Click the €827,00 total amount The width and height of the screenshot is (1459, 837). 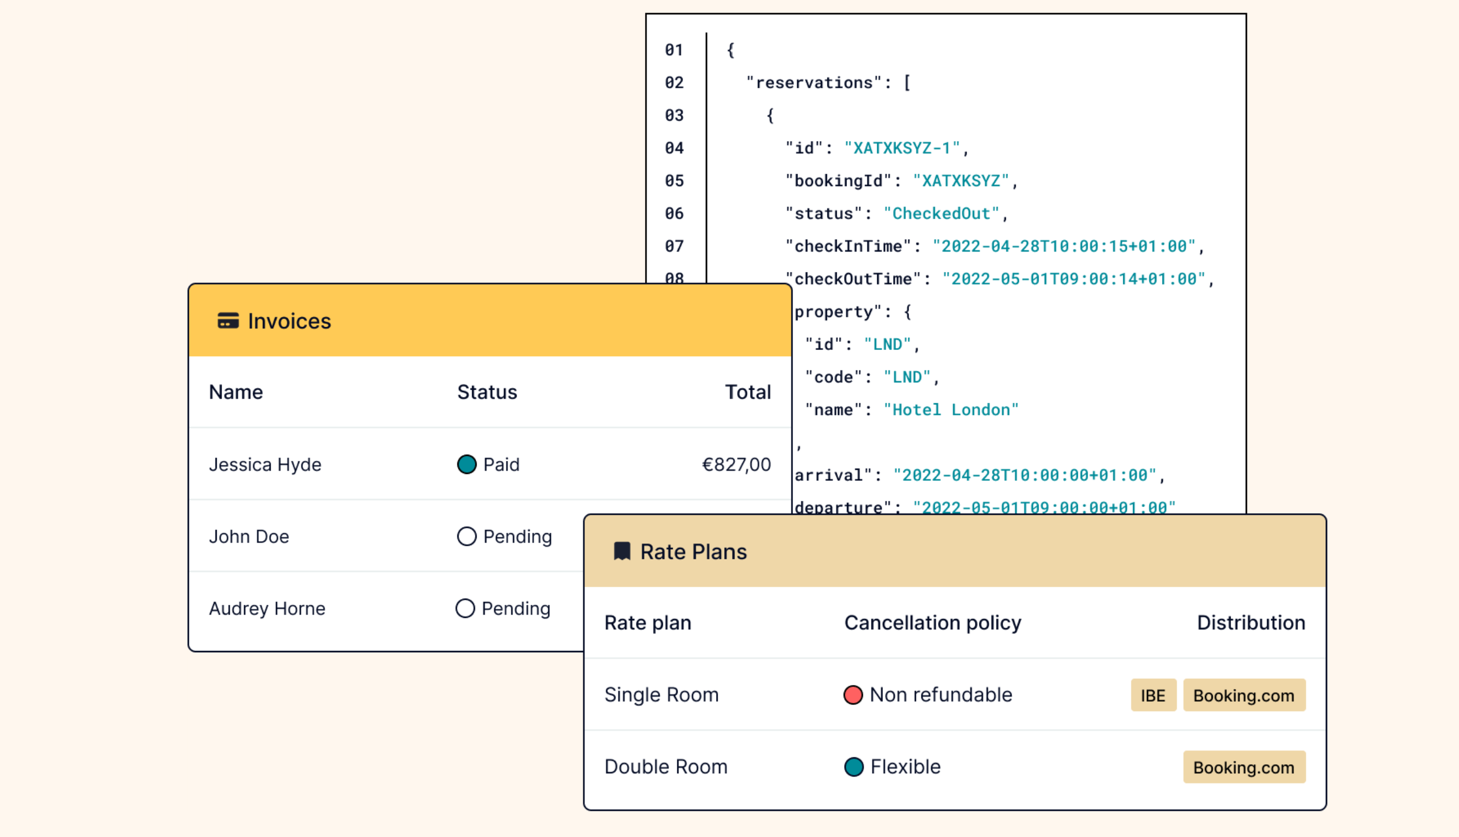coord(736,464)
